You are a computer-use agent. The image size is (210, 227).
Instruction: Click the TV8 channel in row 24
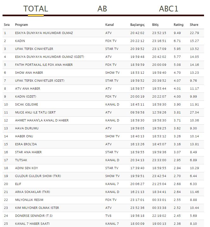coord(108,216)
